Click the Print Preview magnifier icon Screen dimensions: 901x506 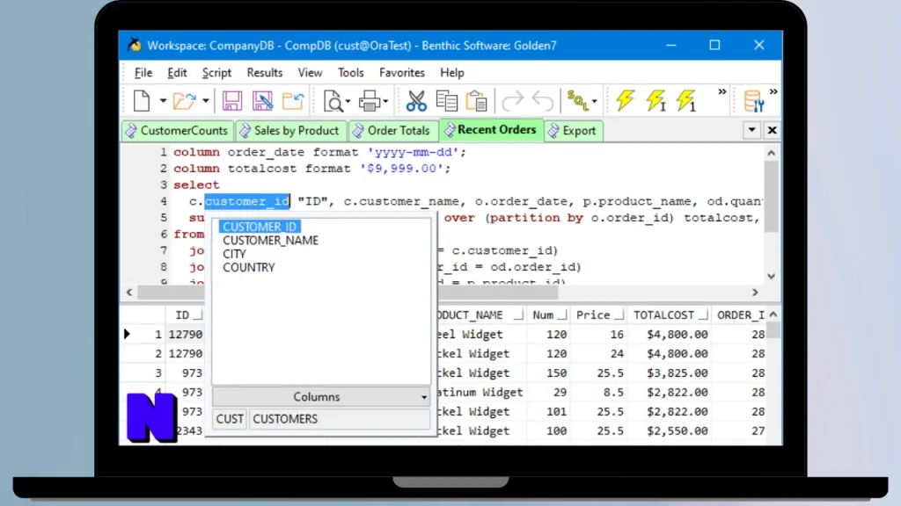(x=333, y=101)
